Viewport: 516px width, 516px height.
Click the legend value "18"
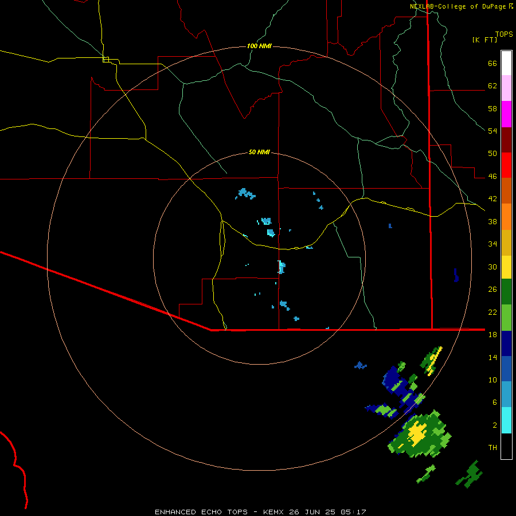click(492, 335)
